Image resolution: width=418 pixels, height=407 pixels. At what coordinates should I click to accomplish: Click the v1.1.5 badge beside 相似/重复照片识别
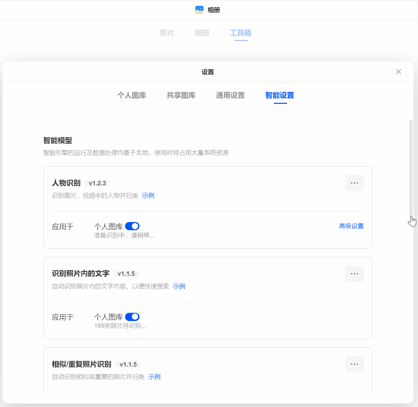pos(128,365)
